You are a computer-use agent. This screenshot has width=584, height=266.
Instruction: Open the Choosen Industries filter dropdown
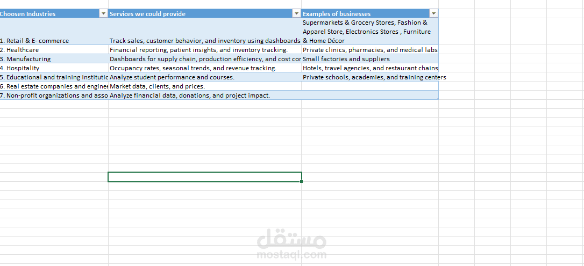click(104, 14)
